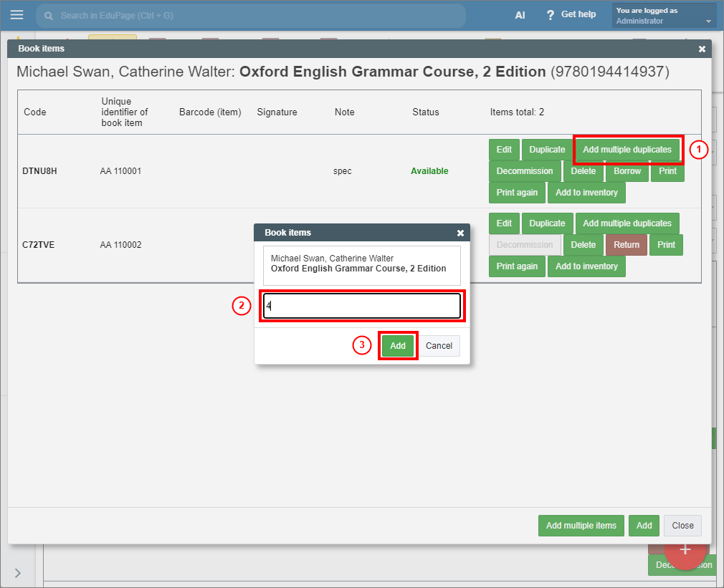Viewport: 724px width, 588px height.
Task: Open the hamburger main menu
Action: 16,15
